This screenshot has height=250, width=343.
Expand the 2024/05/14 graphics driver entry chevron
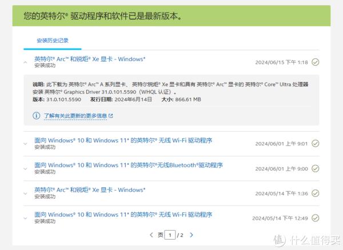[x=25, y=193]
